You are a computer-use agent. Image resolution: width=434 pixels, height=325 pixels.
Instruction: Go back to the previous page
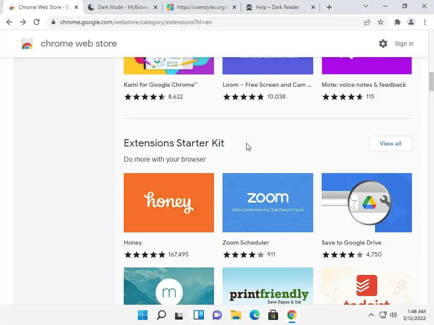tap(9, 22)
